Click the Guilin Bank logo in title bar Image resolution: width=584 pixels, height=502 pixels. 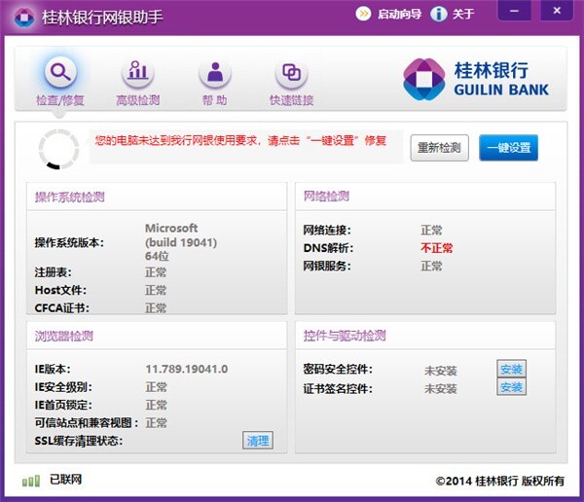24,17
